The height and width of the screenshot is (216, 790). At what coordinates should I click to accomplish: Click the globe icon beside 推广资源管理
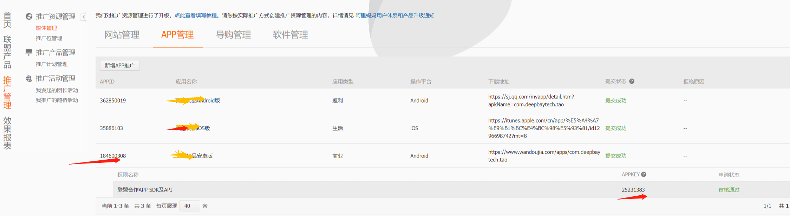click(29, 16)
